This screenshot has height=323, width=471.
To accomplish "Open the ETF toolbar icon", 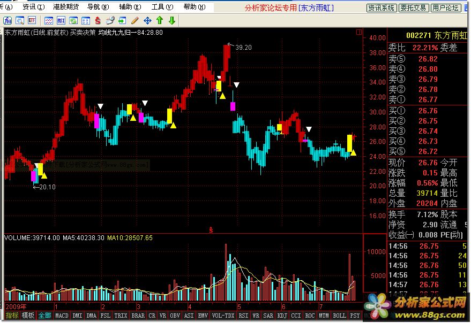I will (x=32, y=20).
